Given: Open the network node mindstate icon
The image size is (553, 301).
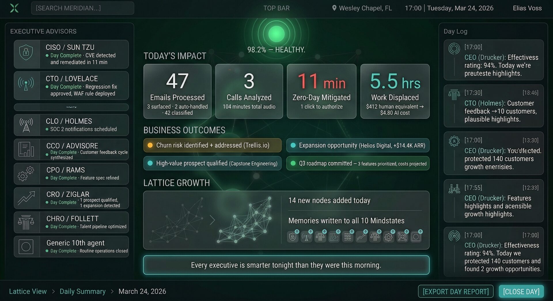Looking at the screenshot, I should [402, 236].
